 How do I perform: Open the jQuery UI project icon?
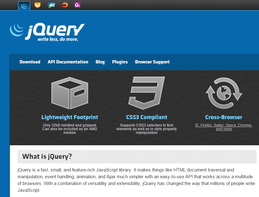(x=38, y=5)
